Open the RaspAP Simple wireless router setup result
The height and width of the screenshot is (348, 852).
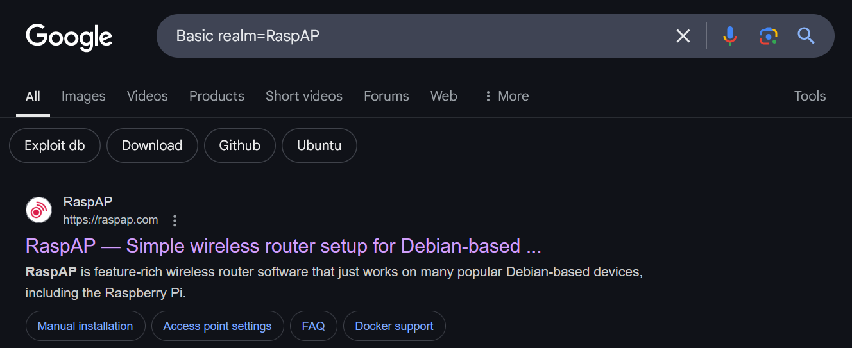(284, 246)
